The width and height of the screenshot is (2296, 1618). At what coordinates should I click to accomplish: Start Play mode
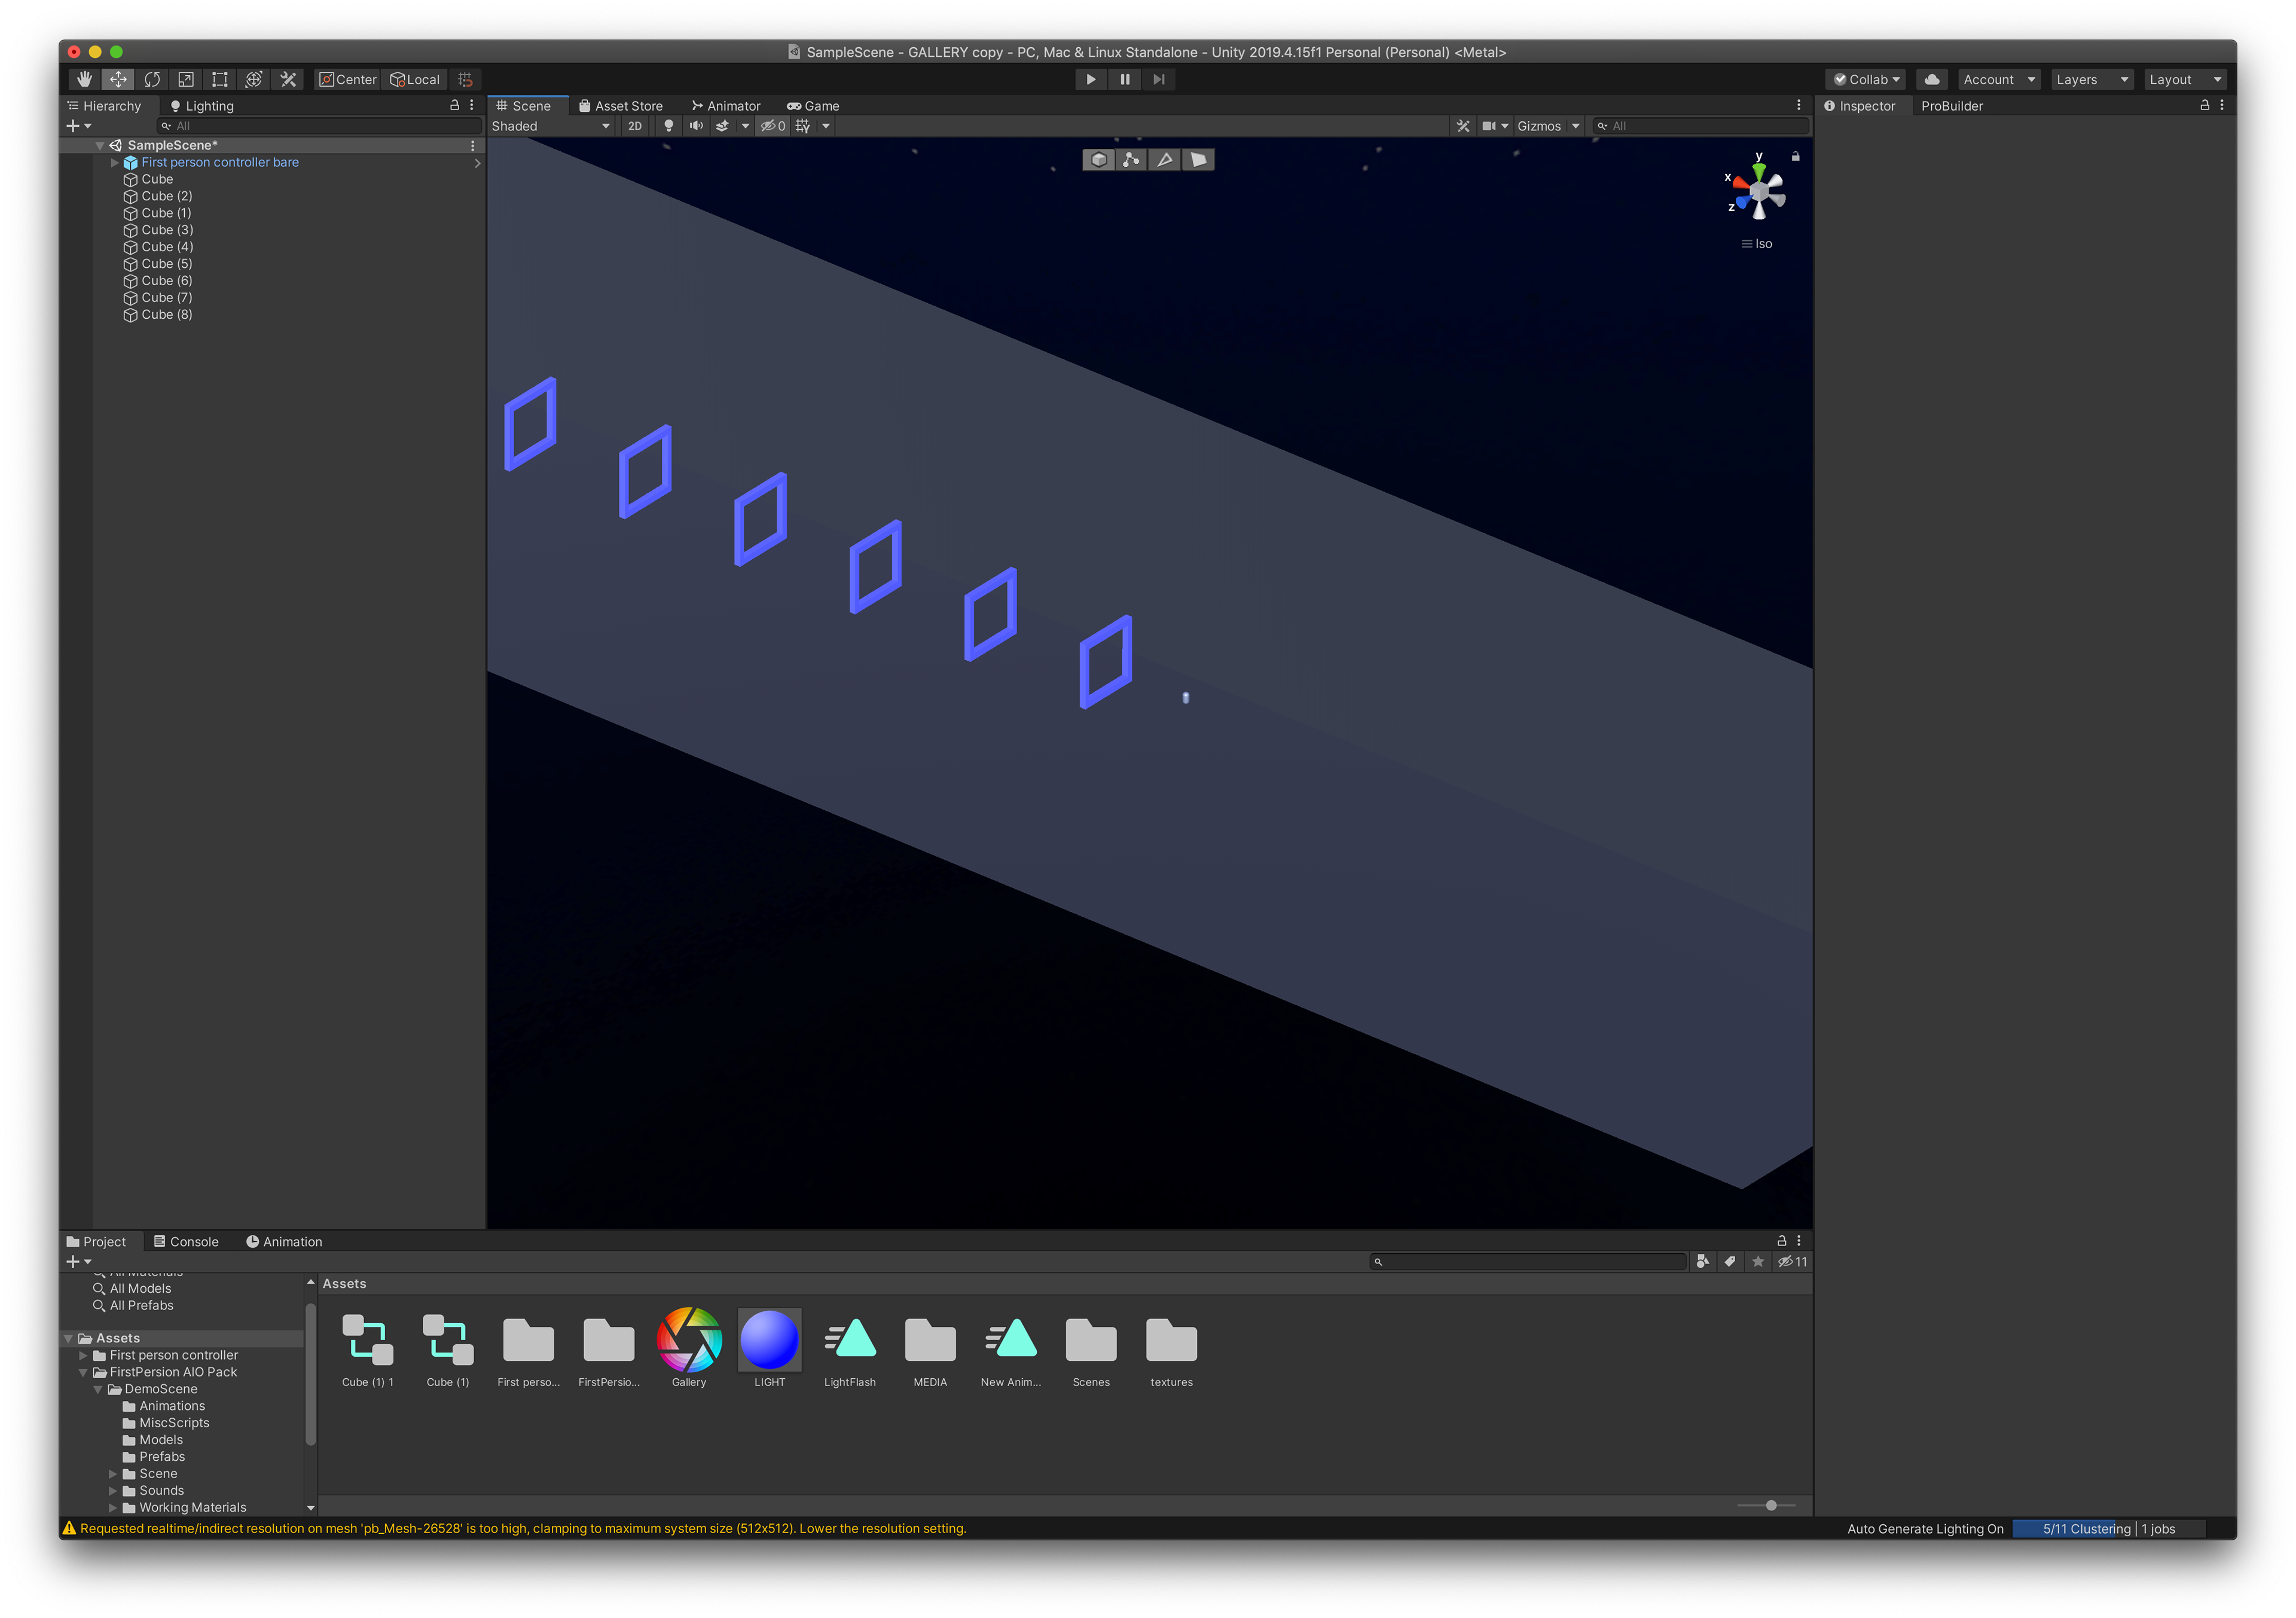coord(1091,79)
